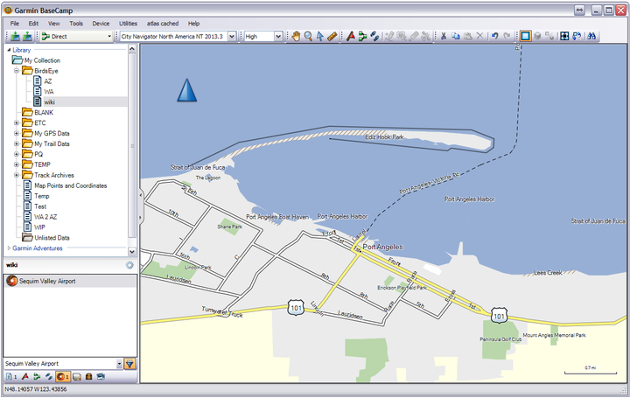Toggle the photos filter at bottom

pyautogui.click(x=101, y=377)
